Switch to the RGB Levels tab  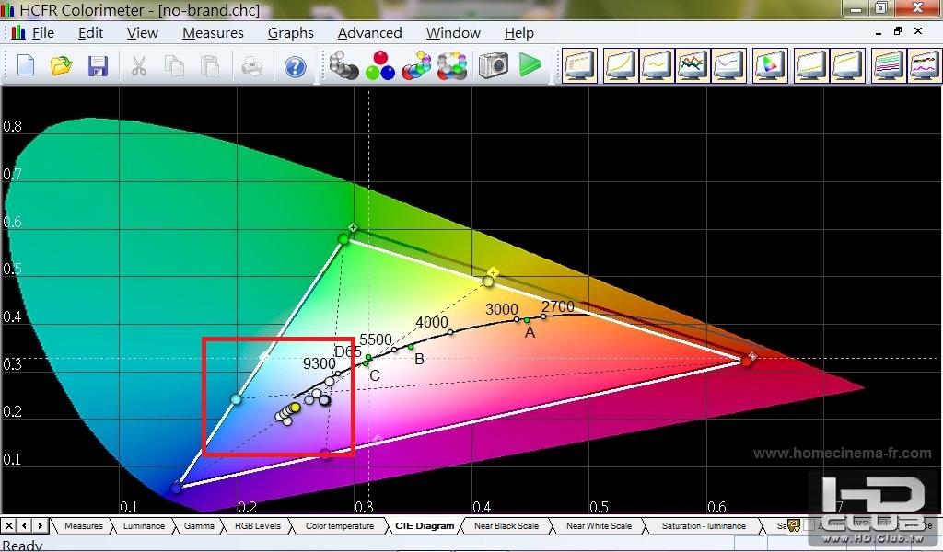pos(258,525)
